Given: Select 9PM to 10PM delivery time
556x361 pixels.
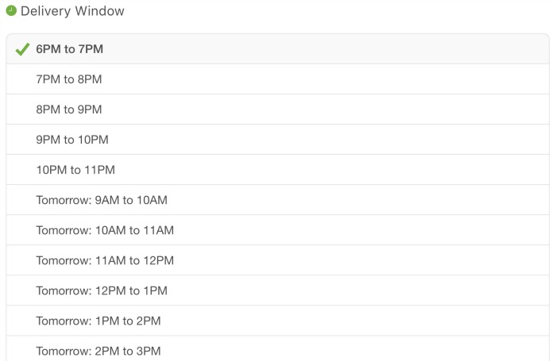Looking at the screenshot, I should pos(72,140).
